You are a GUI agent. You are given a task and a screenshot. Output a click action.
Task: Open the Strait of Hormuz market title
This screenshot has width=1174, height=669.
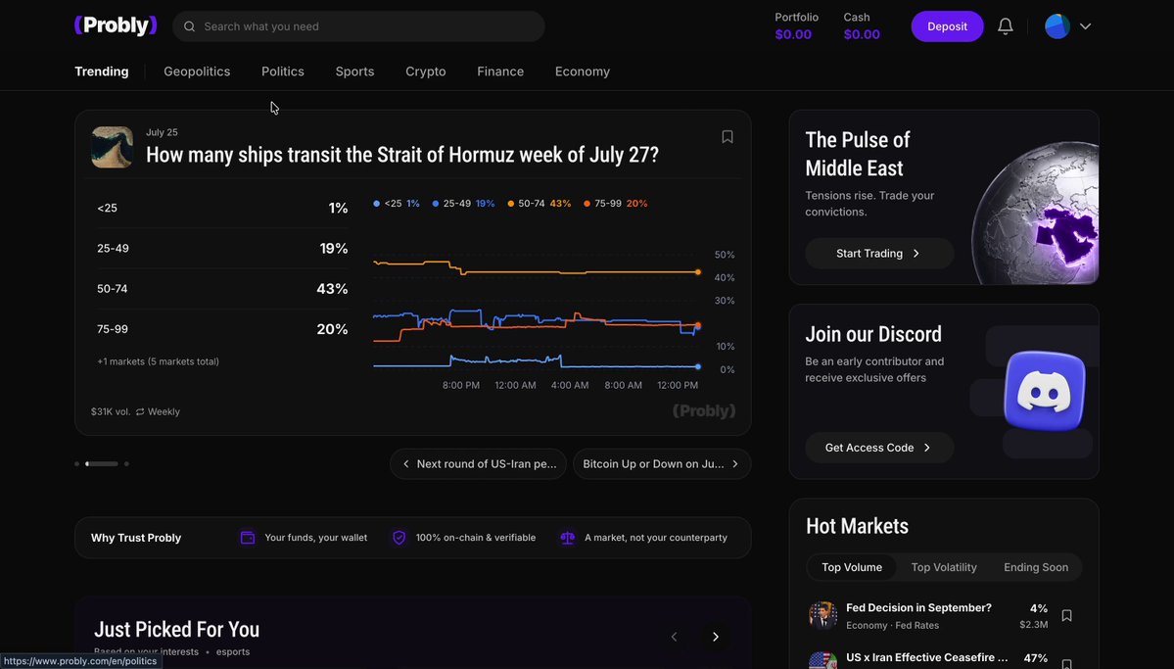click(x=402, y=155)
